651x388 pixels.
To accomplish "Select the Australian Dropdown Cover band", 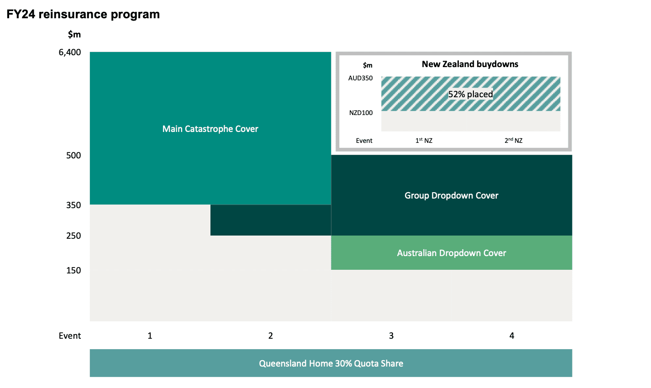I will pos(451,252).
